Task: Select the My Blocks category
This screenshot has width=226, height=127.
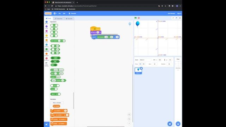Action: (x=47, y=59)
